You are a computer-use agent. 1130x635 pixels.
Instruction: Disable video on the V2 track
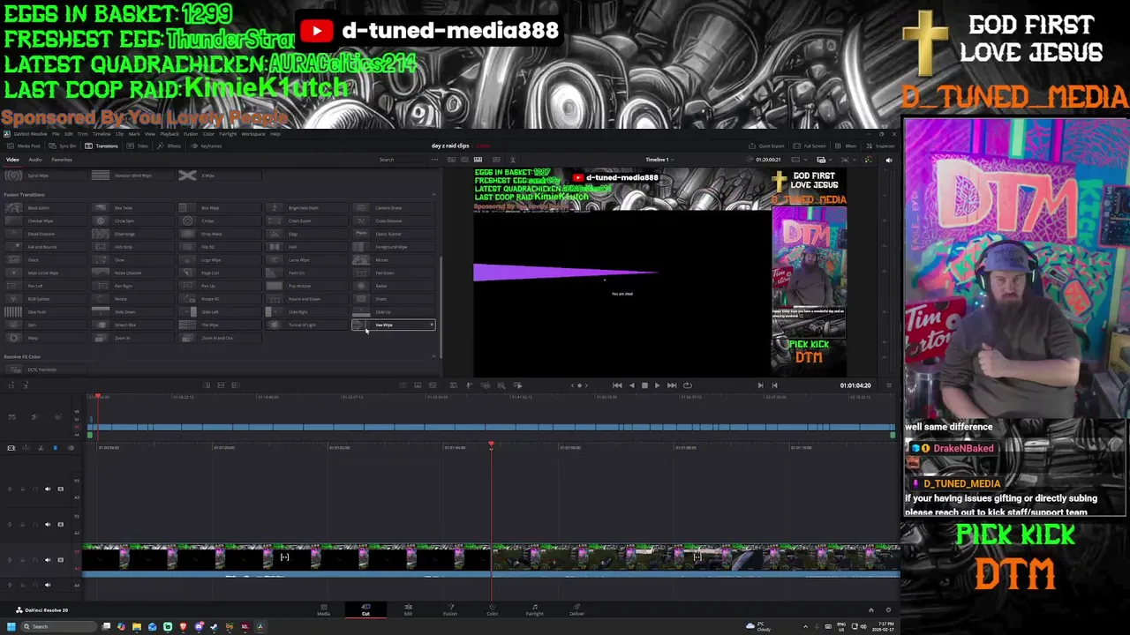(60, 524)
